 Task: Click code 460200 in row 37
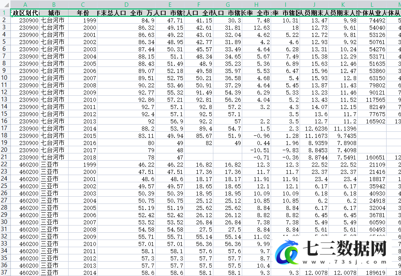point(25,273)
